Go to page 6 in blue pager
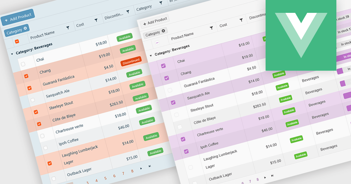351x184 pixels. tap(114, 176)
